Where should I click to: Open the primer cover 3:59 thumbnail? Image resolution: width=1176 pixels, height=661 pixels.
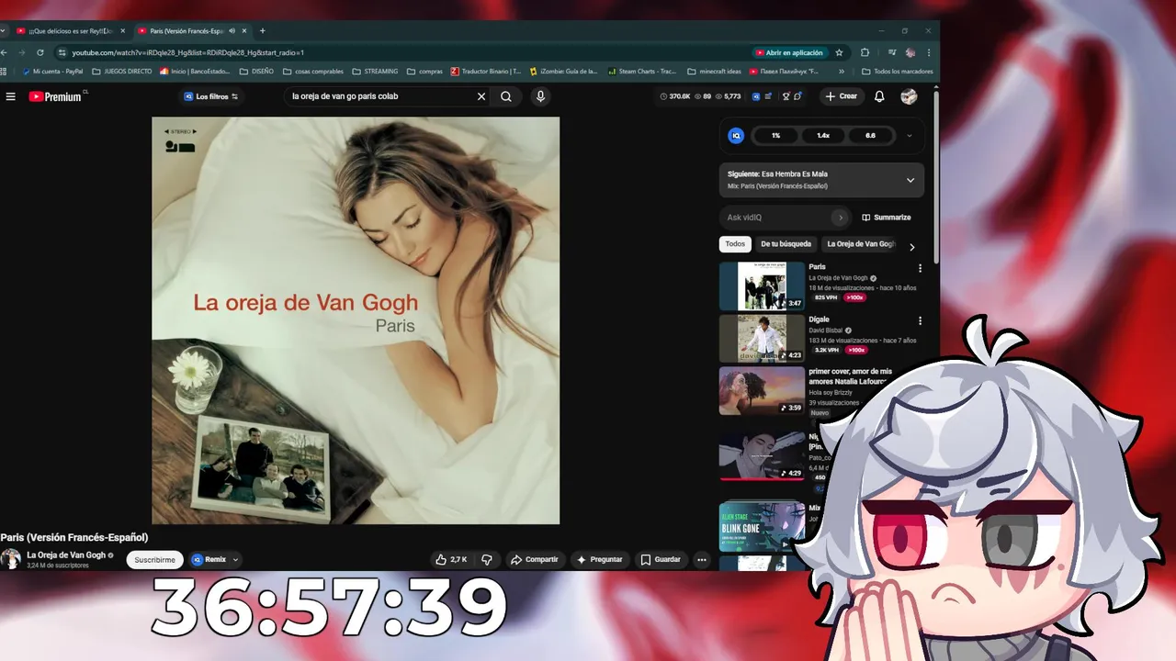tap(762, 391)
